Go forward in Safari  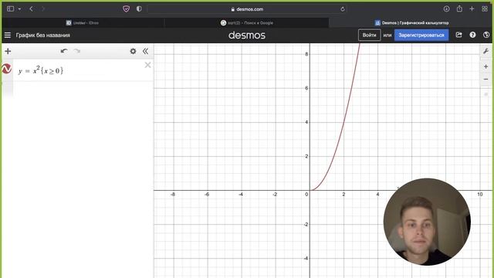click(x=43, y=8)
